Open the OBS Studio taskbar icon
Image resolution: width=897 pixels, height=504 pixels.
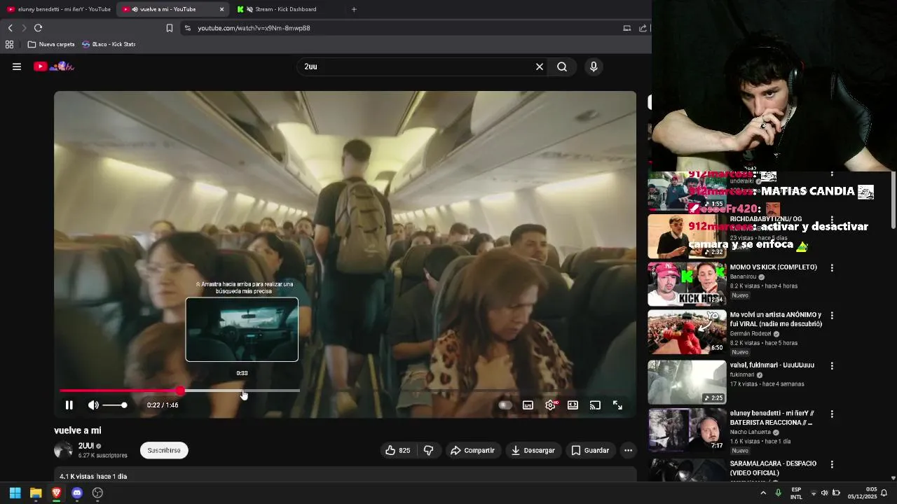(97, 493)
